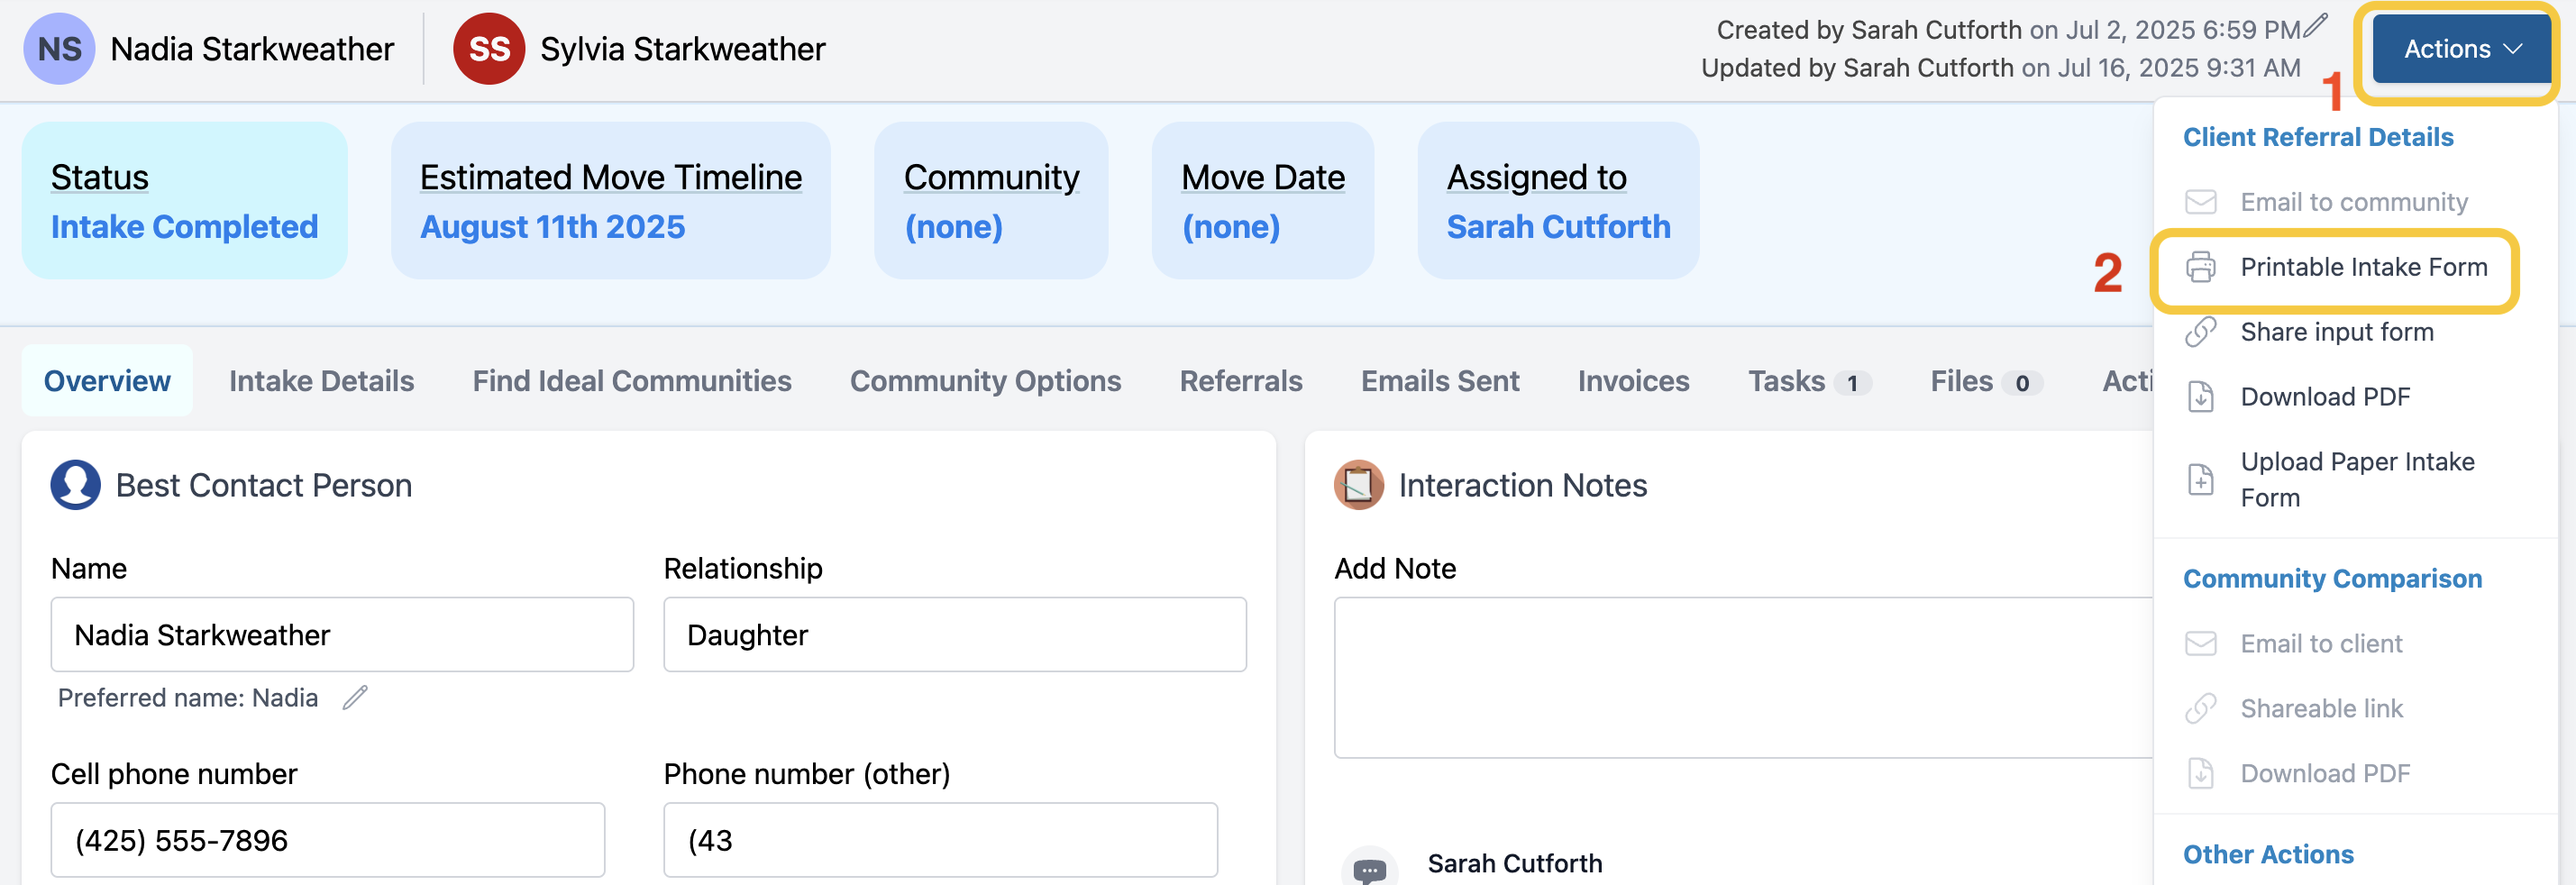Click into the Name input field
Viewport: 2576px width, 885px height.
[342, 634]
